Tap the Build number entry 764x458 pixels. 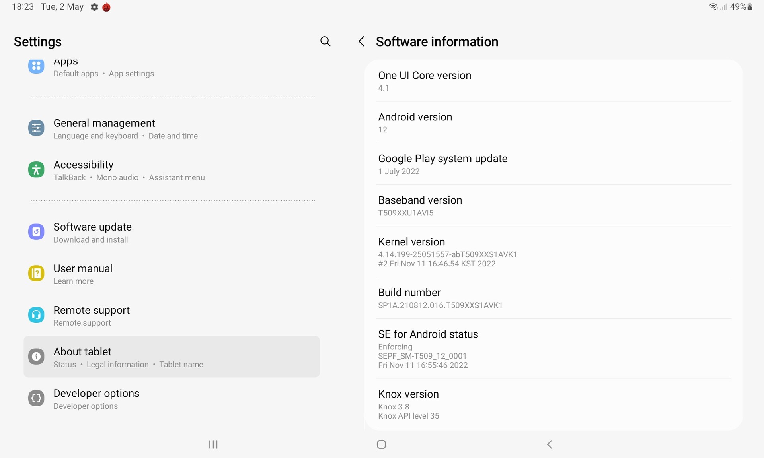click(553, 298)
